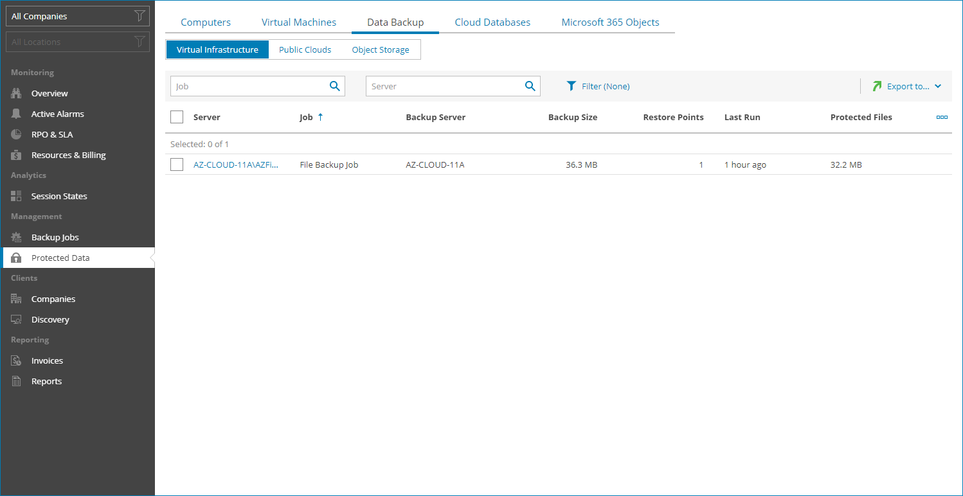963x496 pixels.
Task: Run search with the Job magnifier icon
Action: (334, 86)
